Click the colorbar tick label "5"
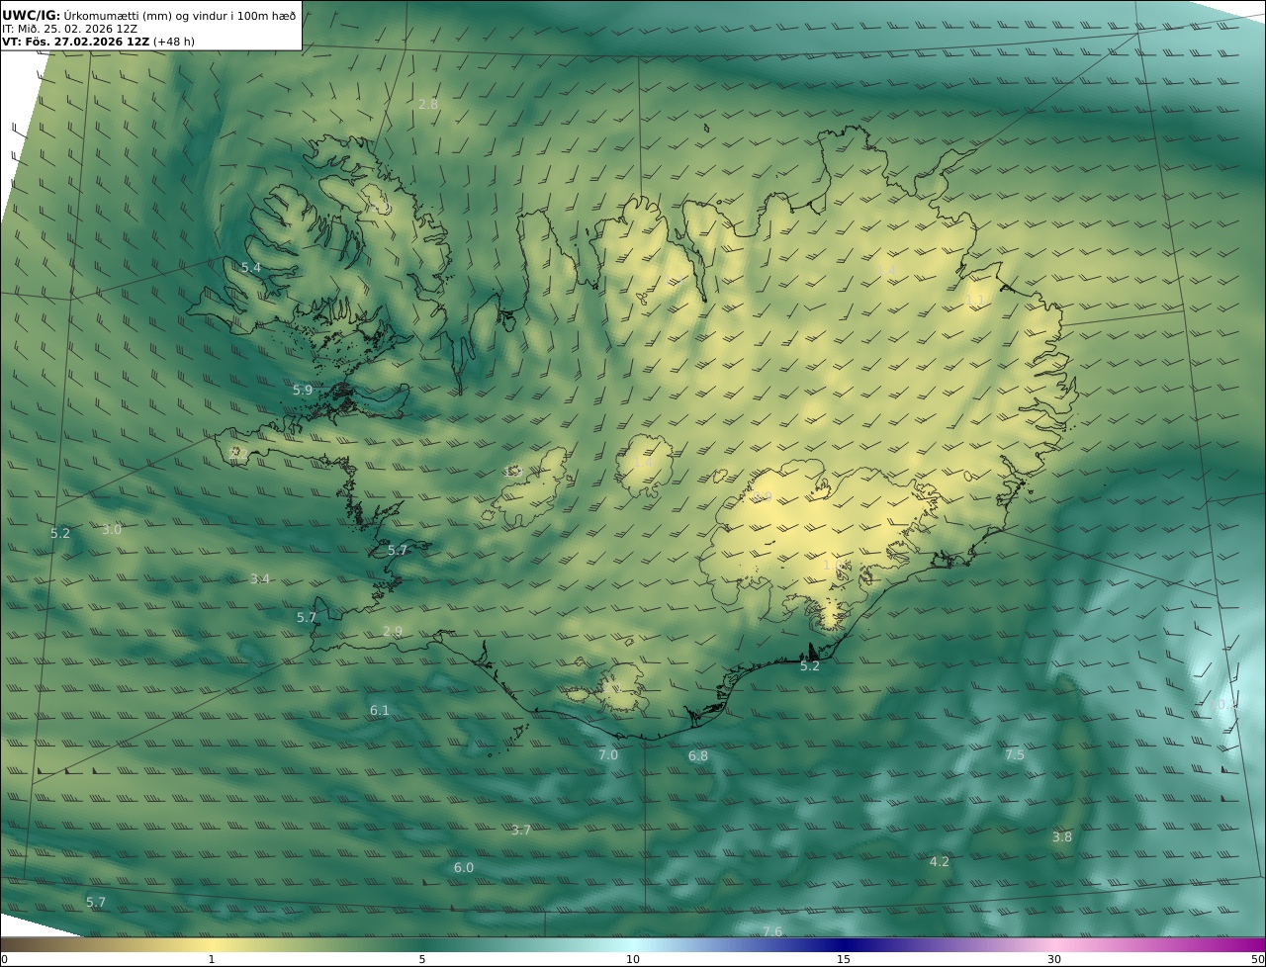Image resolution: width=1266 pixels, height=967 pixels. pyautogui.click(x=422, y=960)
